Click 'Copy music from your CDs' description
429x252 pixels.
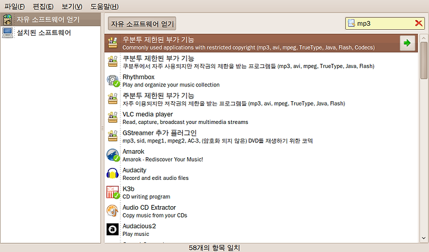coord(155,215)
